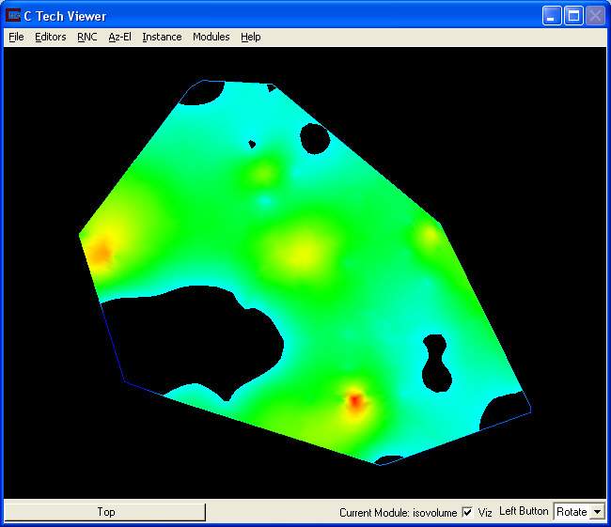Open the Instance menu
Image resolution: width=611 pixels, height=527 pixels.
(x=162, y=37)
